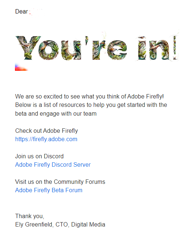This screenshot has width=185, height=240.
Task: Click the decorated letter u in banner
Action: point(71,50)
